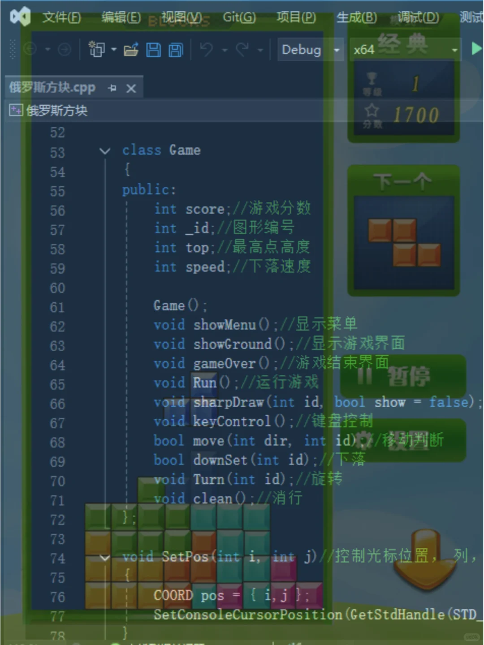The image size is (484, 645).
Task: Collapse the class Game code block
Action: click(x=105, y=151)
